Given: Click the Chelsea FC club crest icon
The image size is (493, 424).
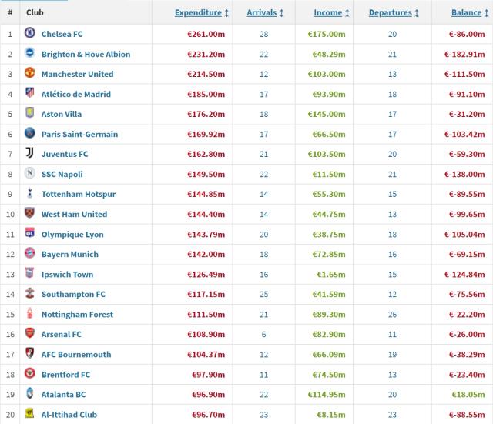Looking at the screenshot, I should (x=30, y=34).
